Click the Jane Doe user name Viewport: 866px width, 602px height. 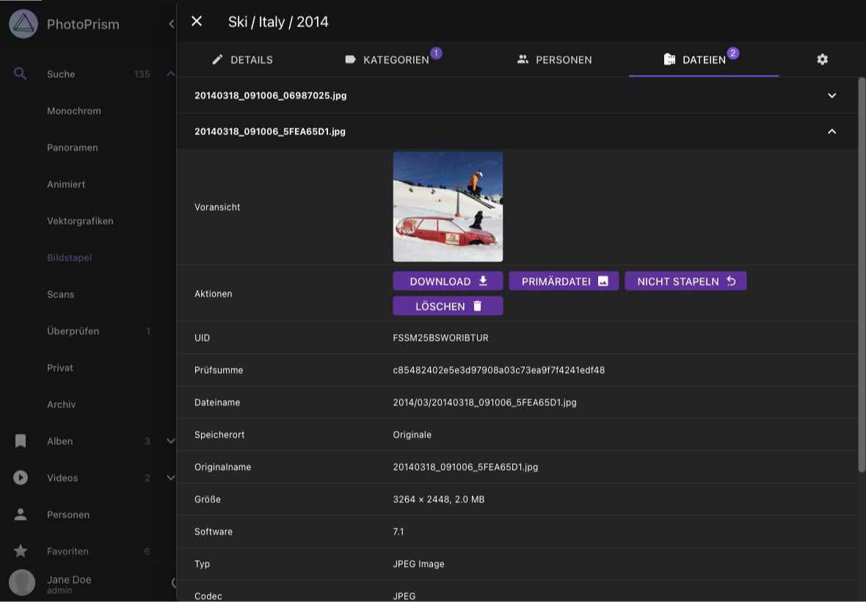69,579
